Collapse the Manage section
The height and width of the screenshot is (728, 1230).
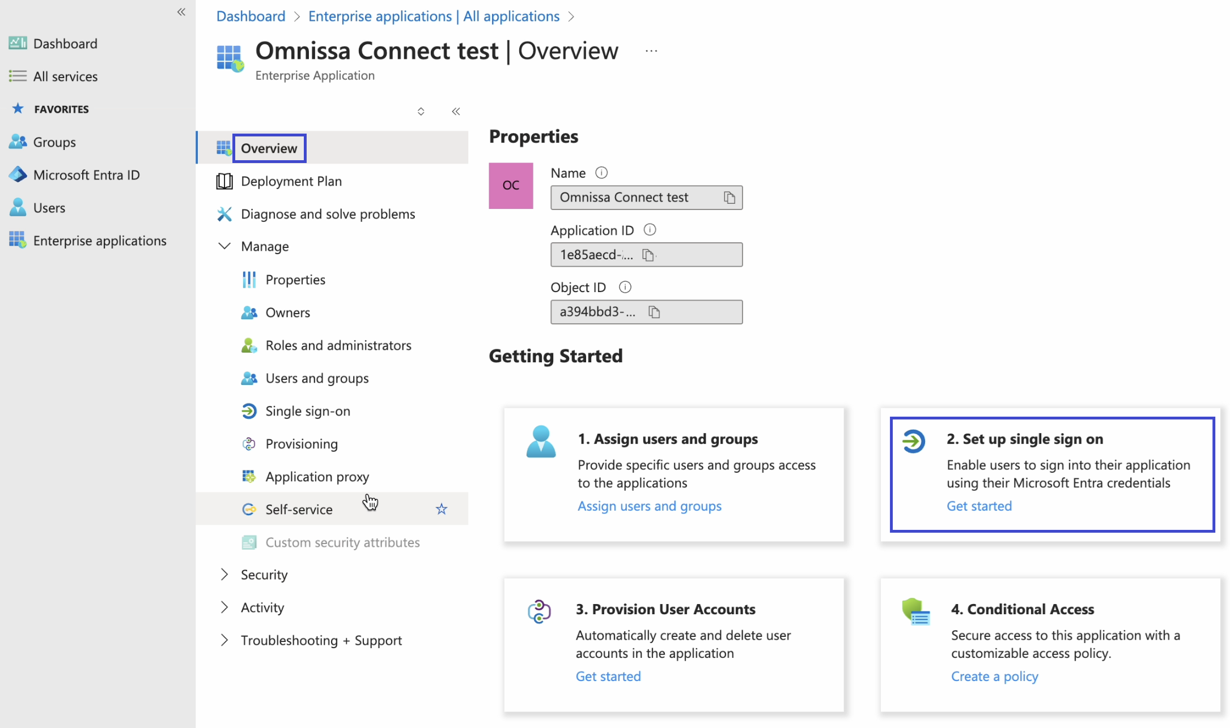coord(224,246)
